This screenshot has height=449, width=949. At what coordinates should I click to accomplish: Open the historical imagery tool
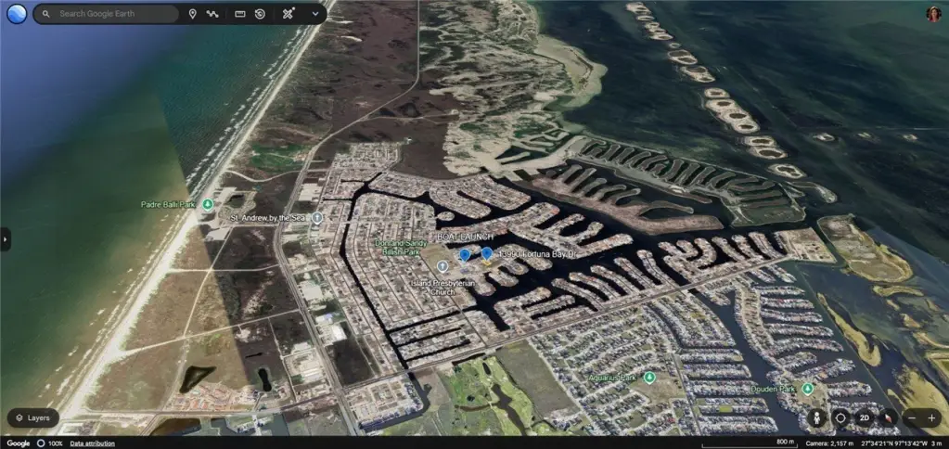click(x=261, y=14)
